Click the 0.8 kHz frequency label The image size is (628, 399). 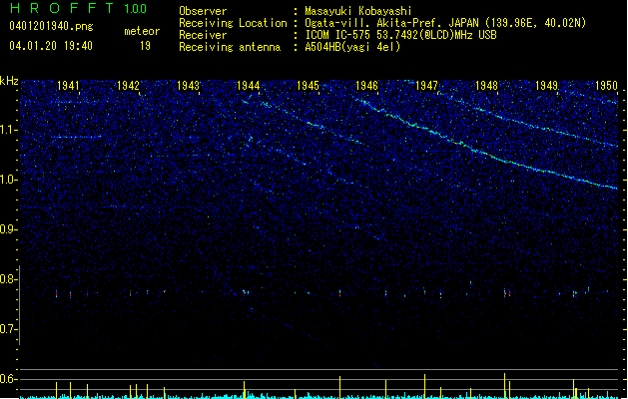click(x=8, y=279)
